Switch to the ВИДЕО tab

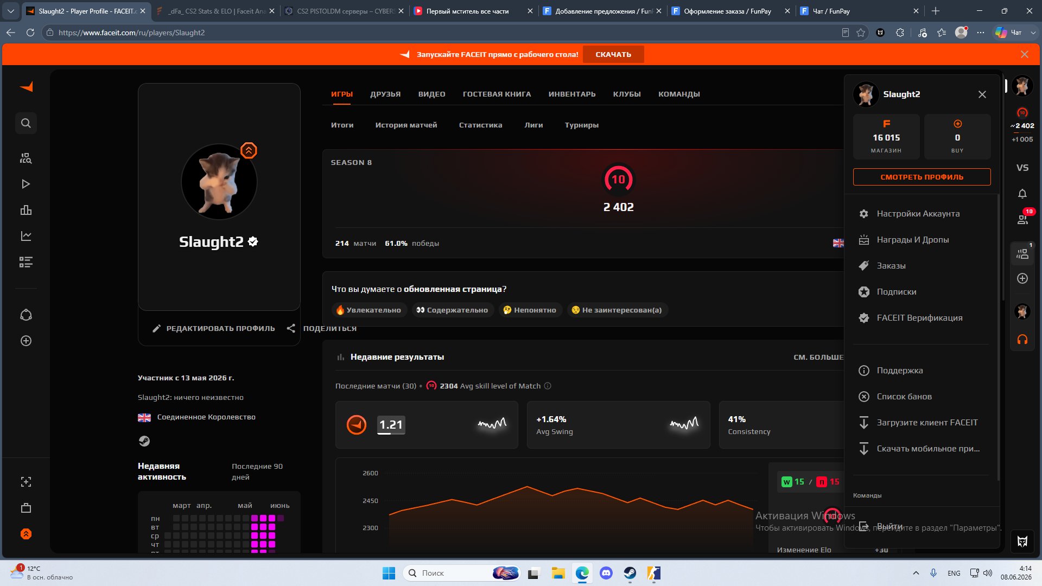coord(431,94)
